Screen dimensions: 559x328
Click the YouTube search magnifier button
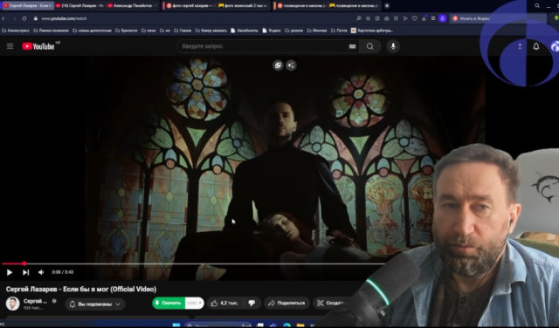point(370,46)
